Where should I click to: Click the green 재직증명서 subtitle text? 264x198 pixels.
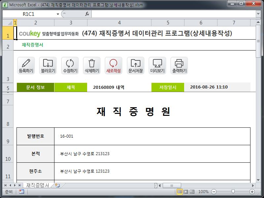pos(32,45)
